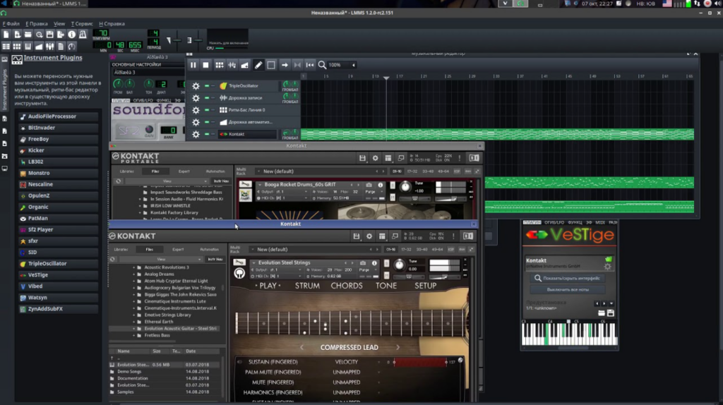Expand Acoustic Revolutions 3 folder
Image resolution: width=723 pixels, height=405 pixels.
[134, 267]
